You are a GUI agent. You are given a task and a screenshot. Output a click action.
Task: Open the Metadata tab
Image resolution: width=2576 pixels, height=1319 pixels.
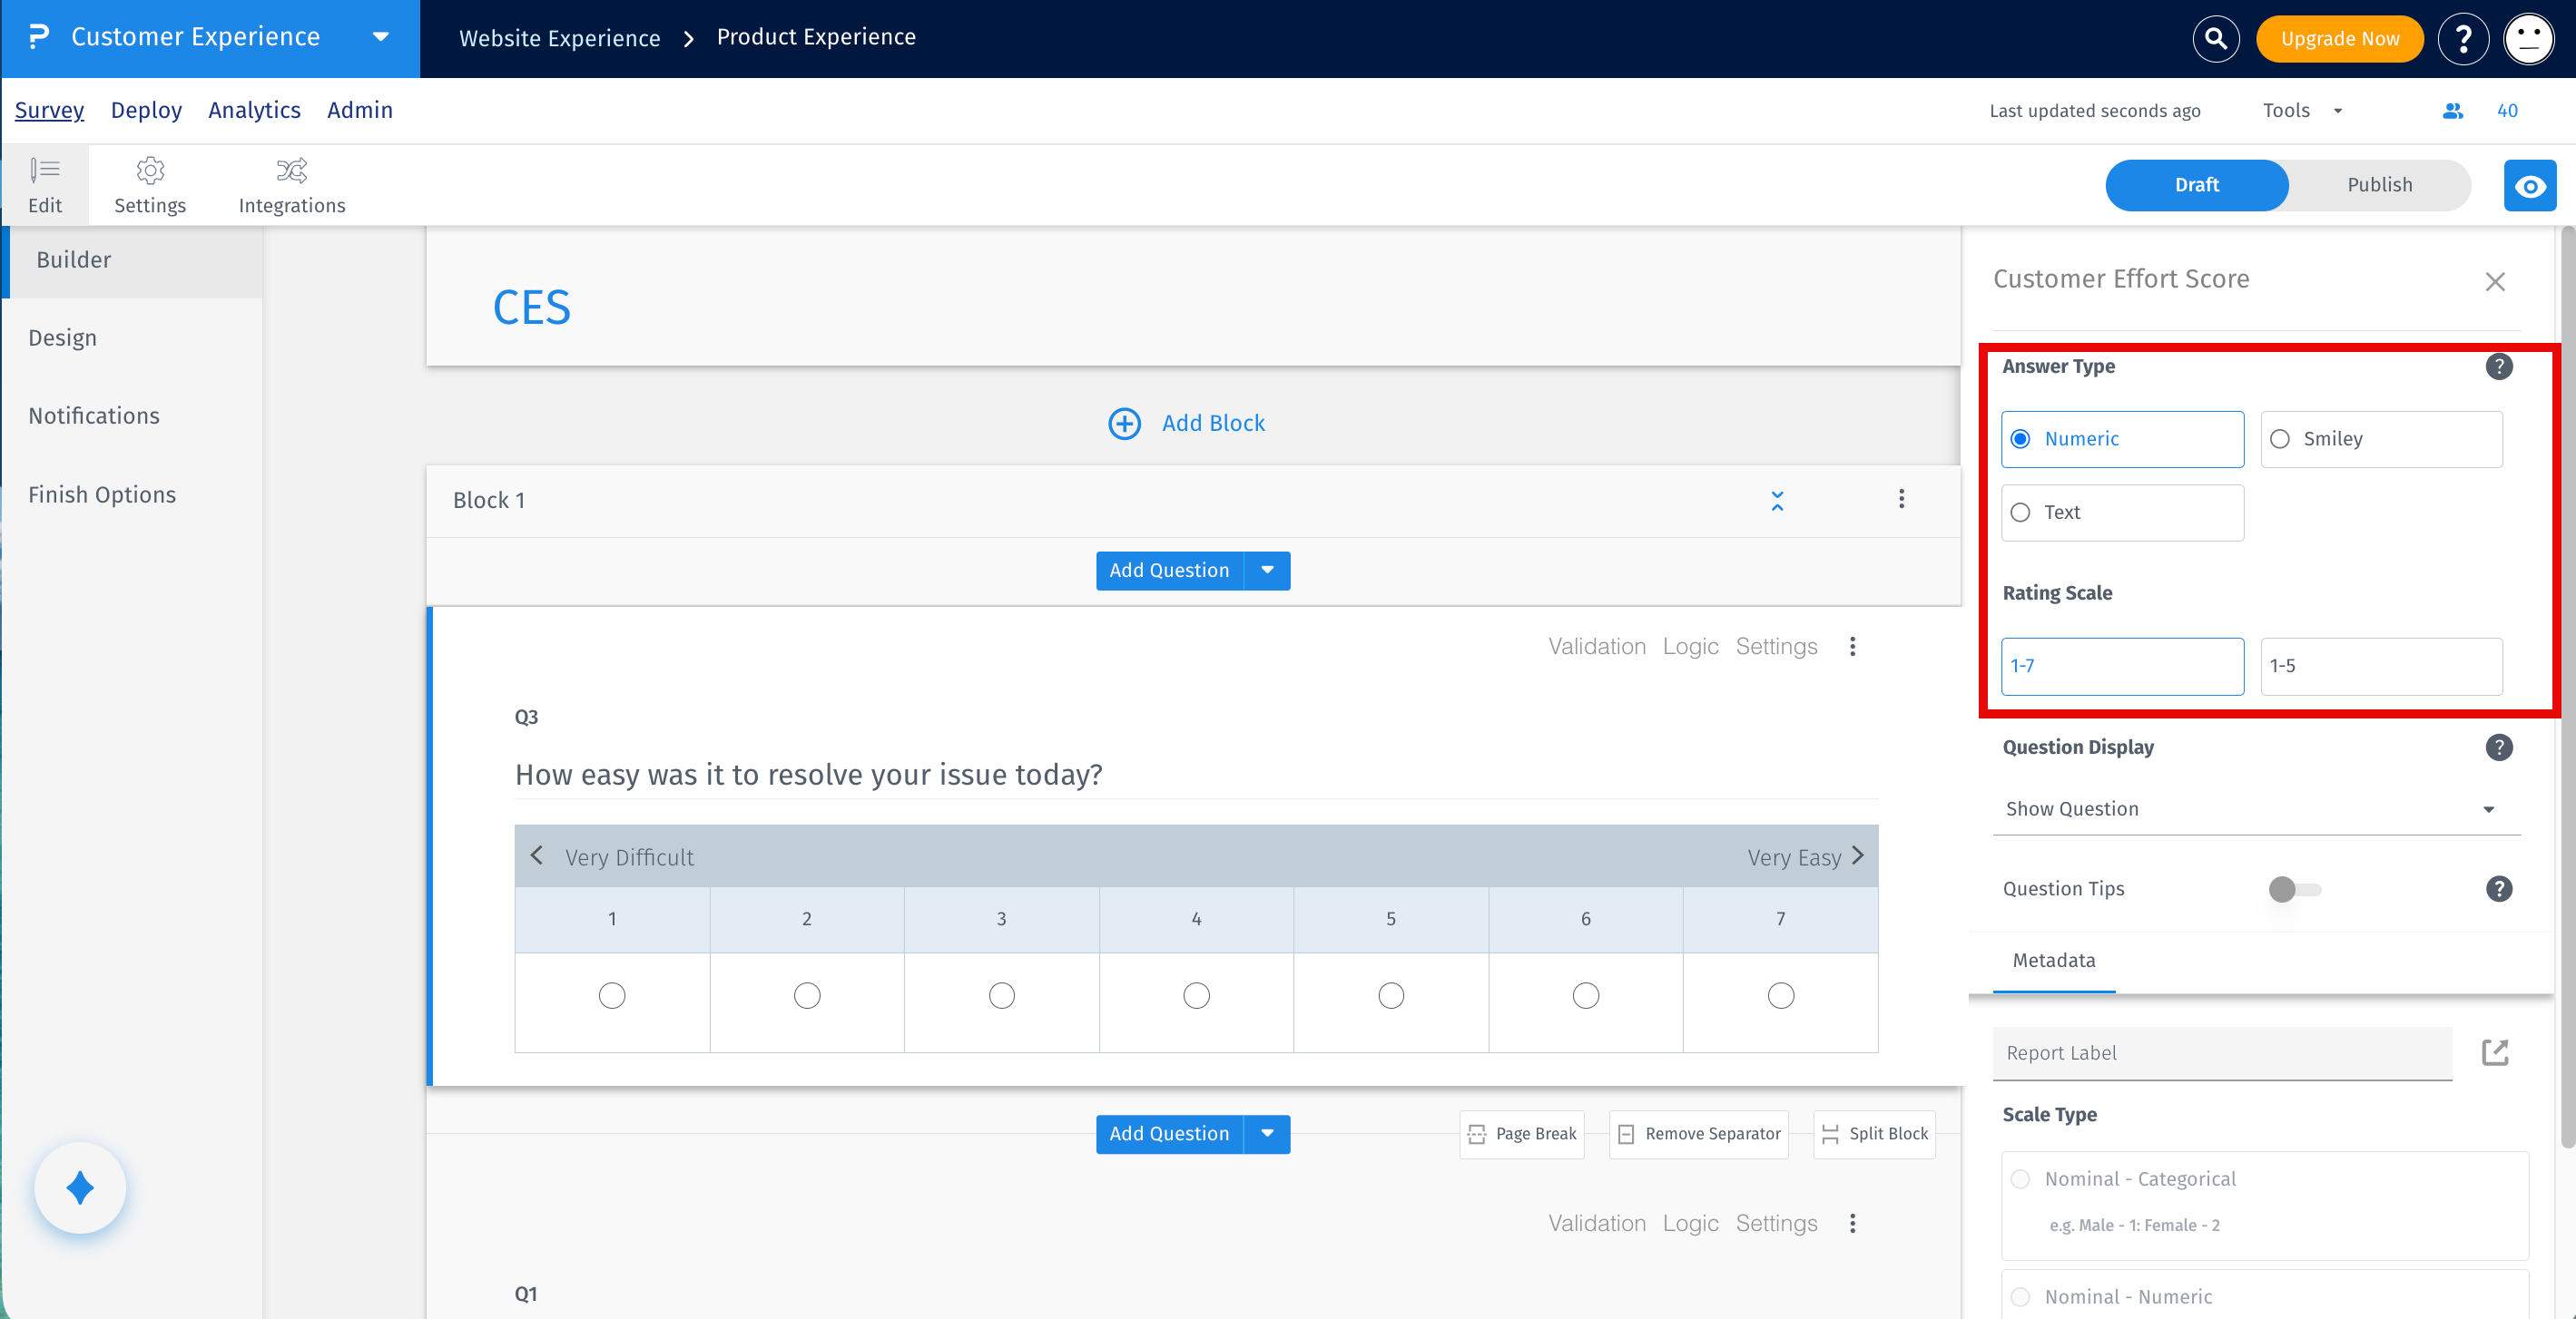coord(2053,961)
